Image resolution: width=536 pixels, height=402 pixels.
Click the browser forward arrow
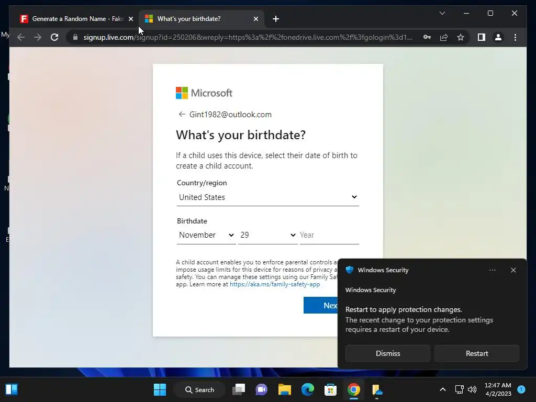(x=38, y=37)
